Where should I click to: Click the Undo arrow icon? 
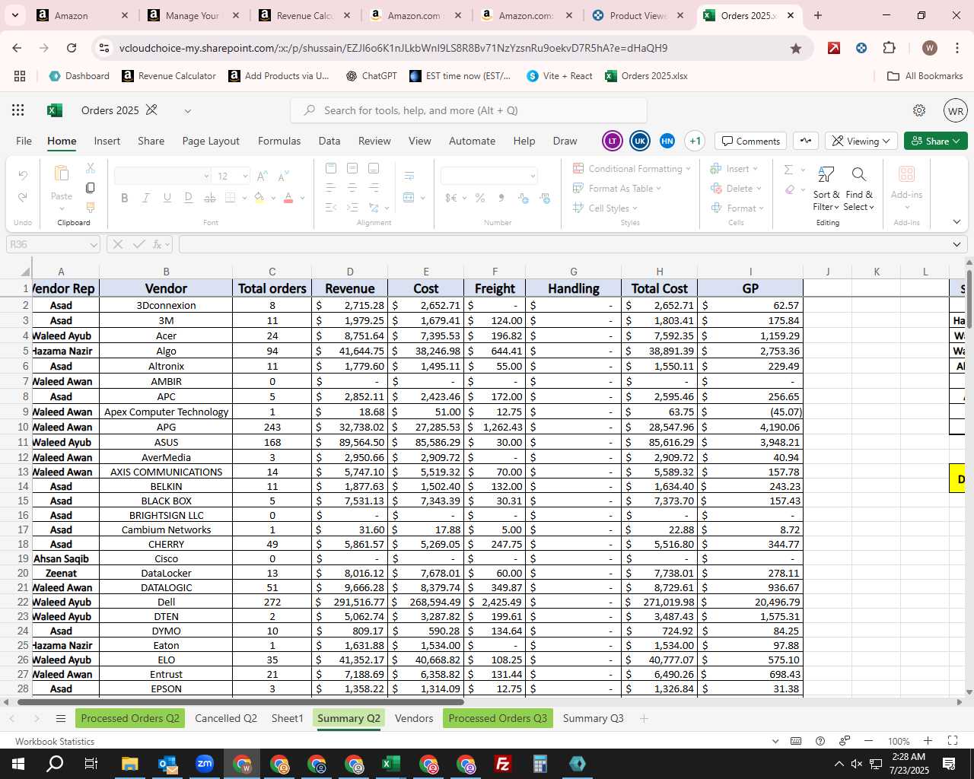[x=23, y=176]
